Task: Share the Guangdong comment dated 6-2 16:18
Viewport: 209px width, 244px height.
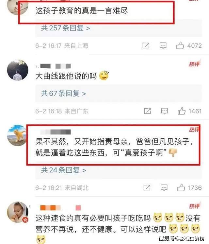Action: (x=147, y=111)
